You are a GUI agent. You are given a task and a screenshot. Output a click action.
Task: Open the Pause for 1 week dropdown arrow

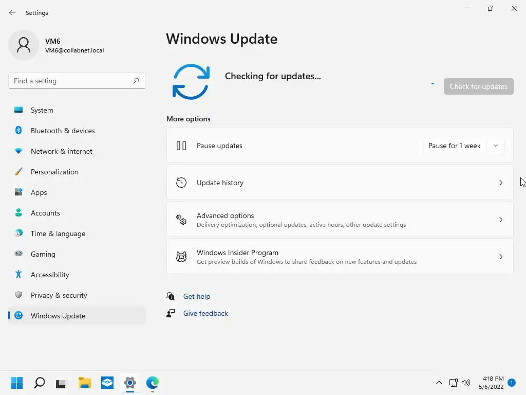496,146
